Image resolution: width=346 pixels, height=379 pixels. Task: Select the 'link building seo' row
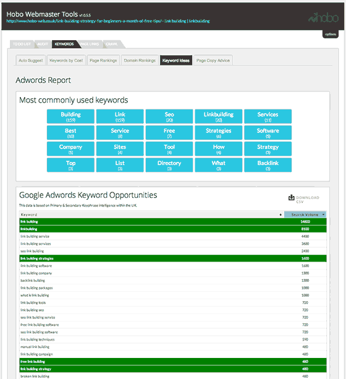[x=173, y=310]
